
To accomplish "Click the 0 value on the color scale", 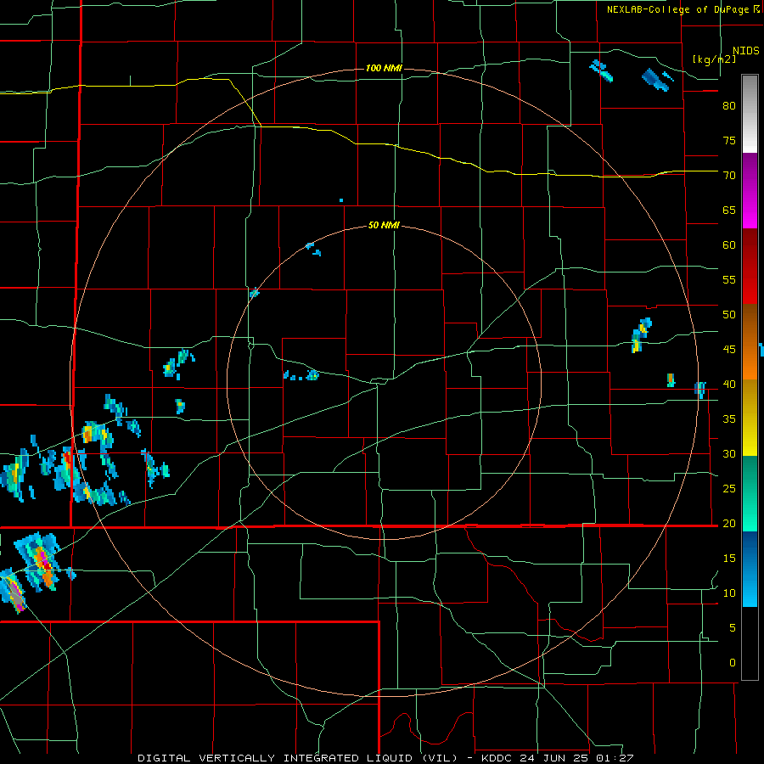I will pos(733,663).
